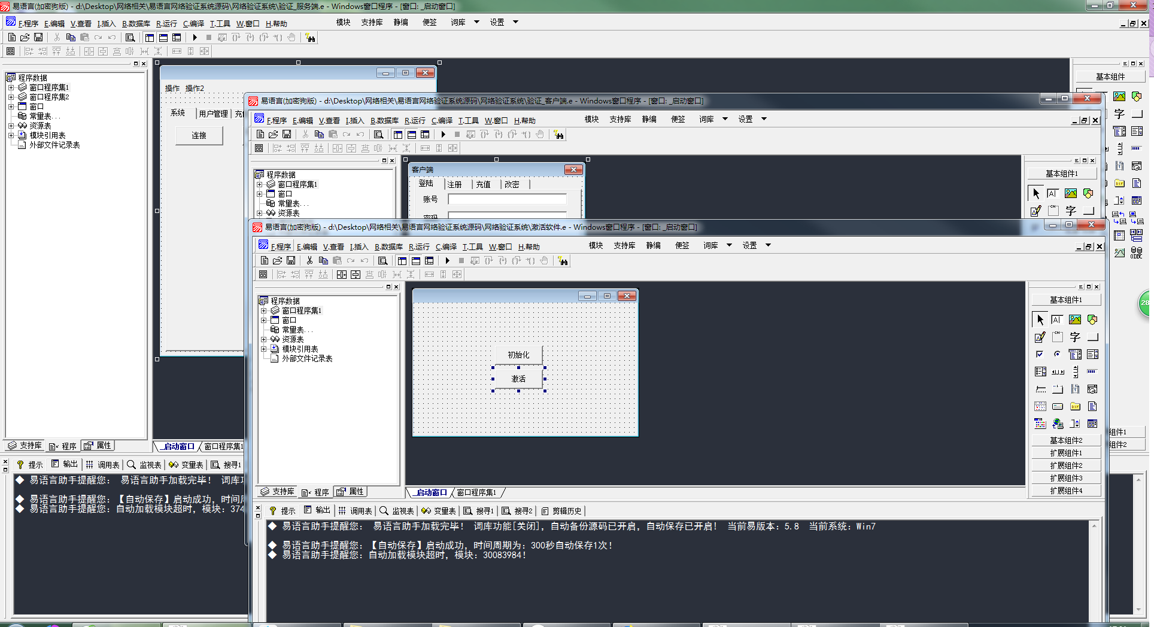Pick the vertical scrollbar component in 激活软件 palette

point(1075,372)
